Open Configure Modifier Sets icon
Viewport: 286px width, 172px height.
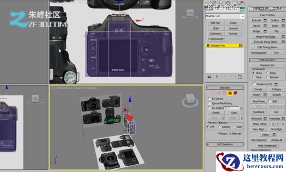[240, 77]
